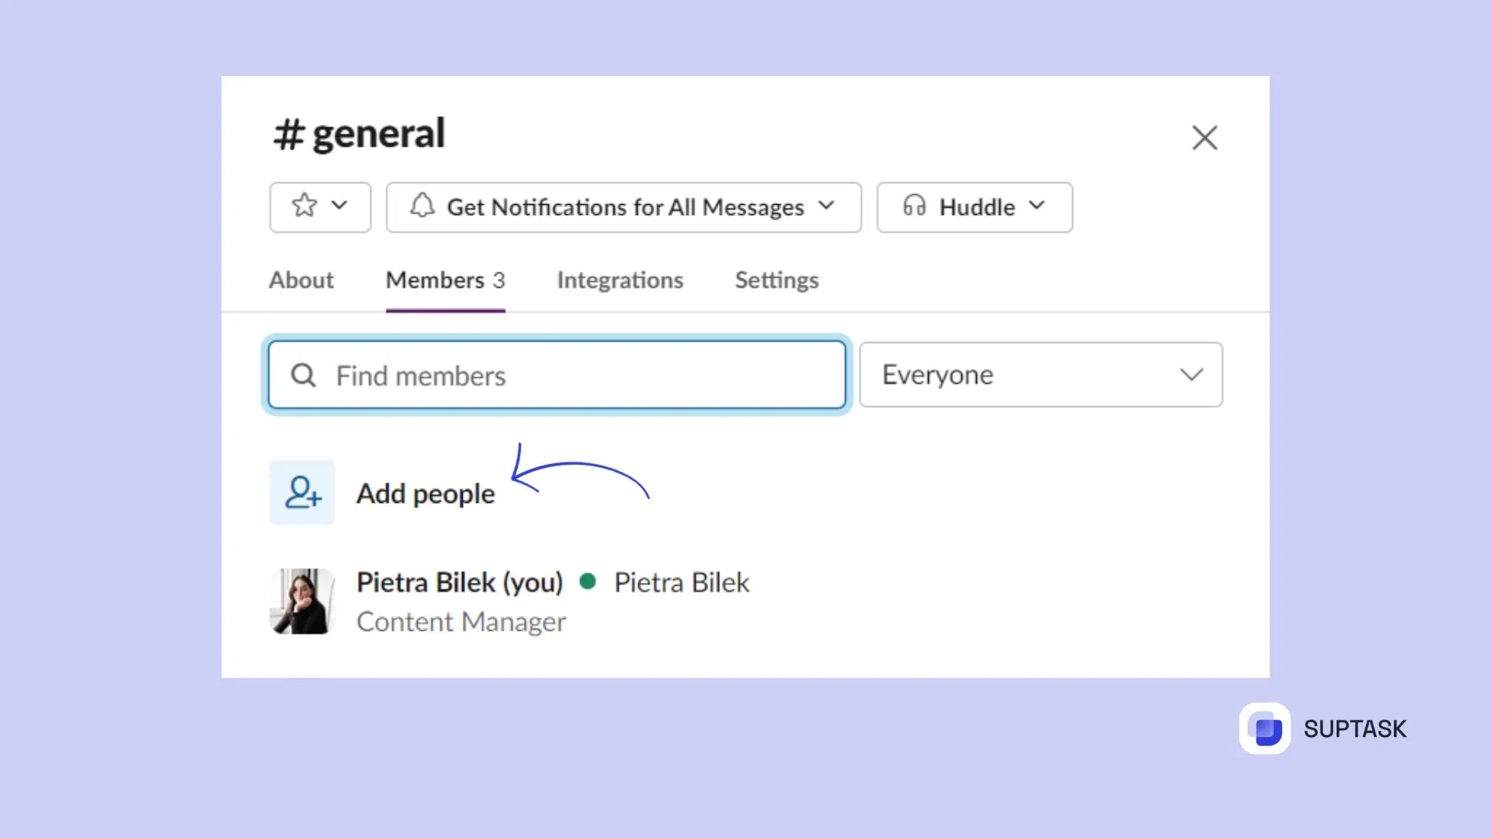Click the magnifying glass search icon
The image size is (1491, 838).
click(303, 375)
